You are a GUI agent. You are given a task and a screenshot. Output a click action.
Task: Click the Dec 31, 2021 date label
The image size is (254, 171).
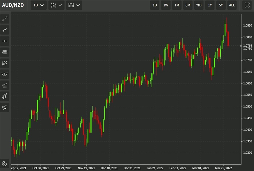(132, 168)
